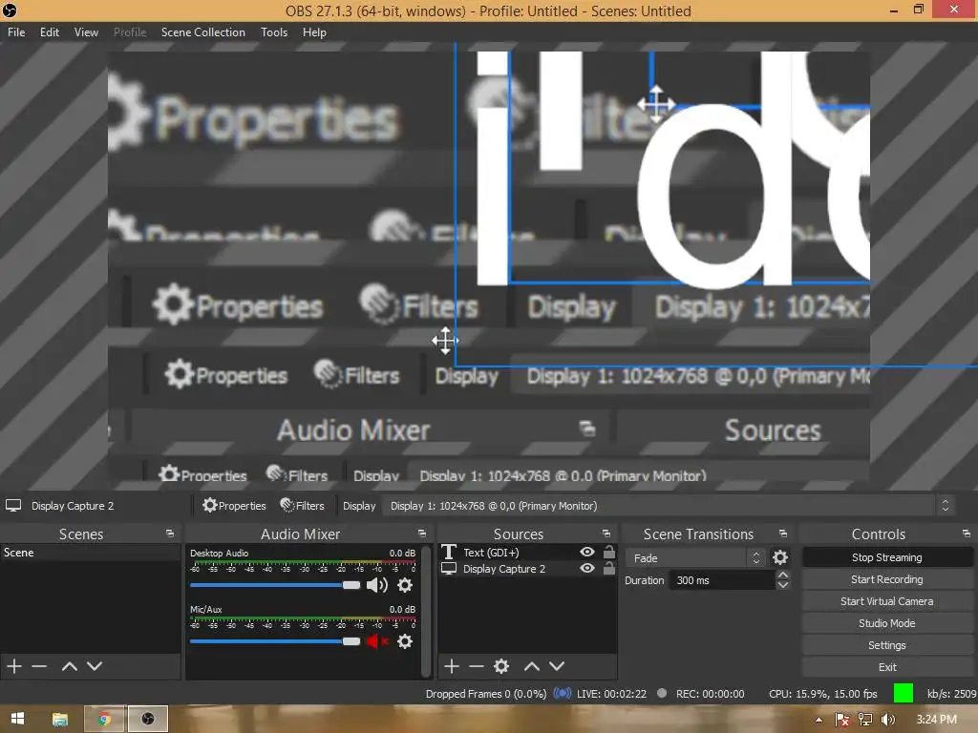Open the File menu

pos(16,31)
